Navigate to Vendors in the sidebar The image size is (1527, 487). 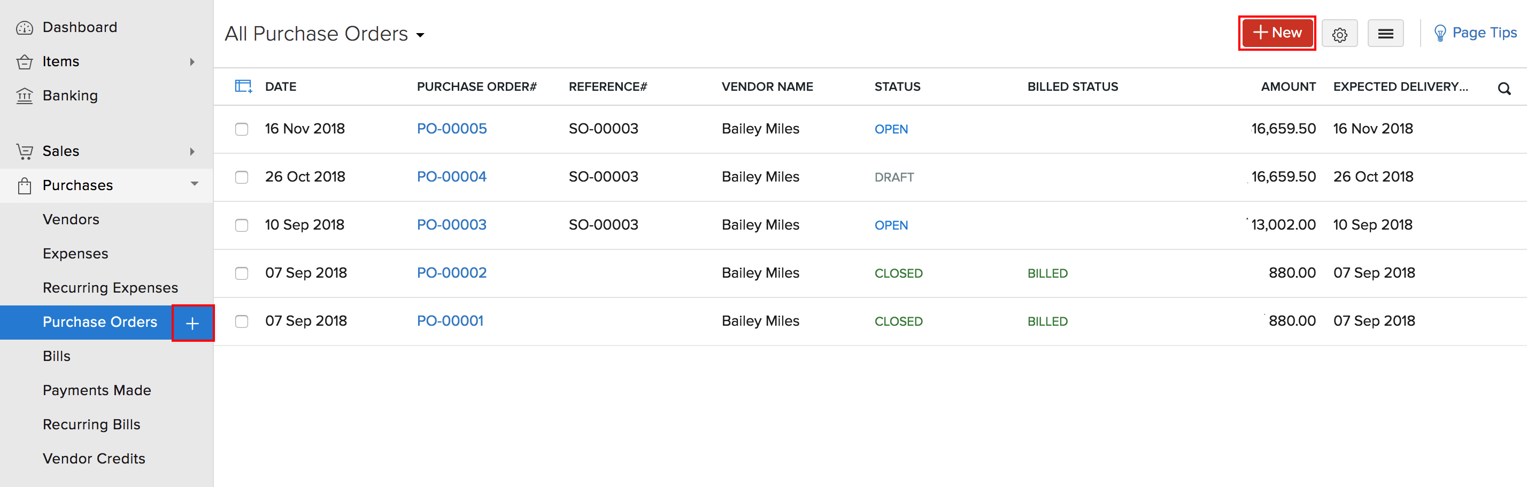click(x=71, y=219)
